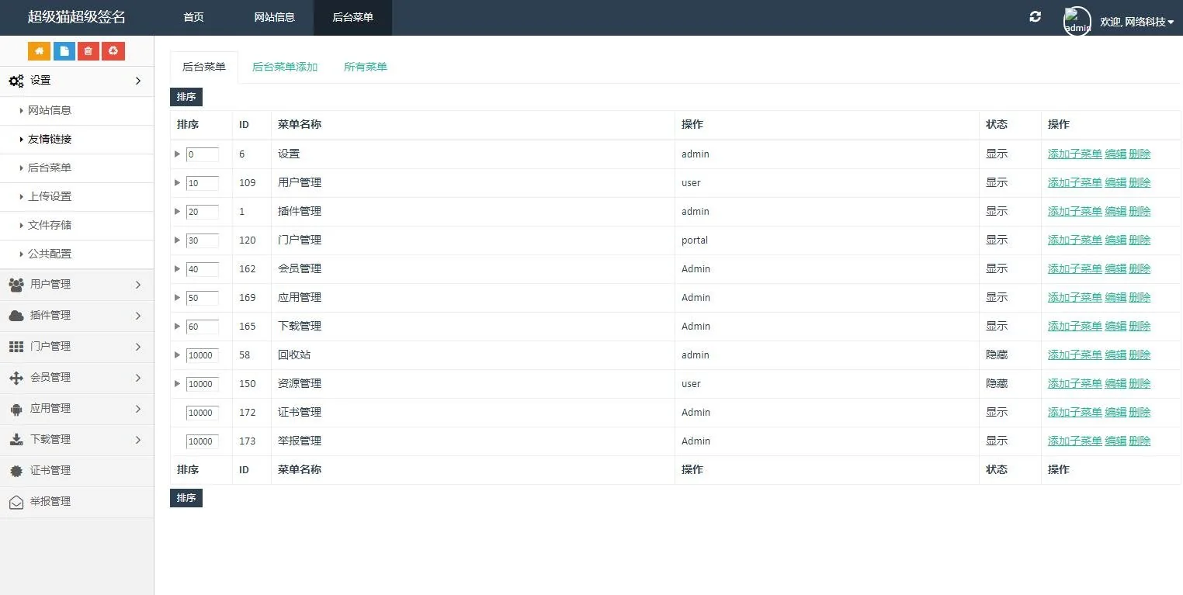Image resolution: width=1183 pixels, height=595 pixels.
Task: Click the grid icon for 门户管理 in sidebar
Action: (x=16, y=347)
